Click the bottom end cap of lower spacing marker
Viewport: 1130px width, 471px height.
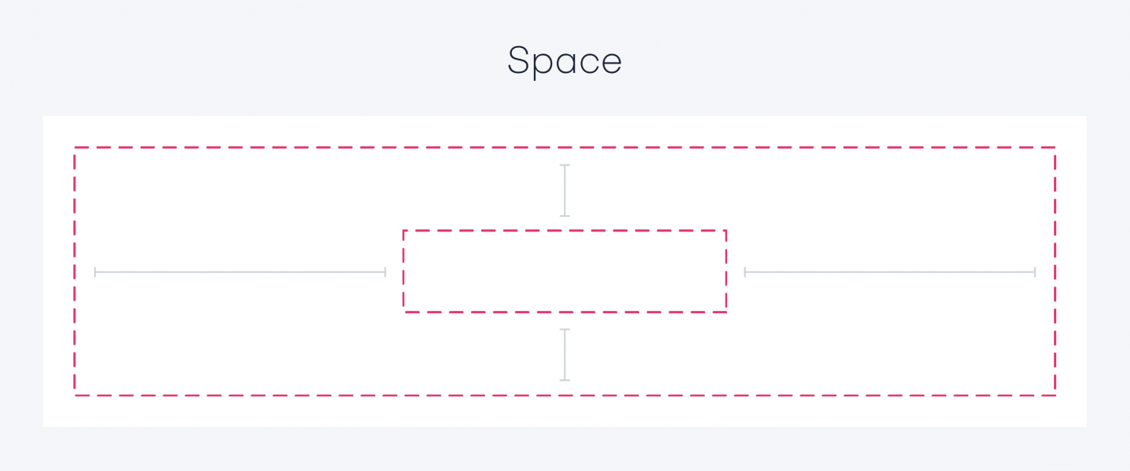[565, 380]
